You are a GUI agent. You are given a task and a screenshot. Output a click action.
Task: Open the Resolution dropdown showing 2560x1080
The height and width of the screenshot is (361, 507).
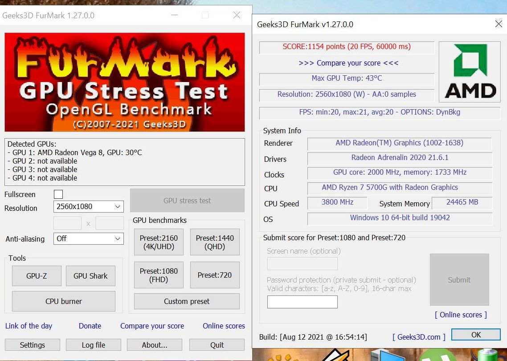(x=88, y=206)
